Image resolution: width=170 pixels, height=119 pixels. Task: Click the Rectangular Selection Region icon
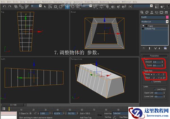pos(56,6)
